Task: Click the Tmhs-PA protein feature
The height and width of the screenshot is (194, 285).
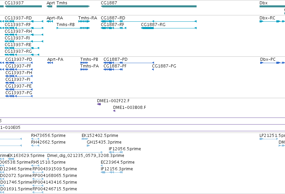Action: (x=90, y=66)
